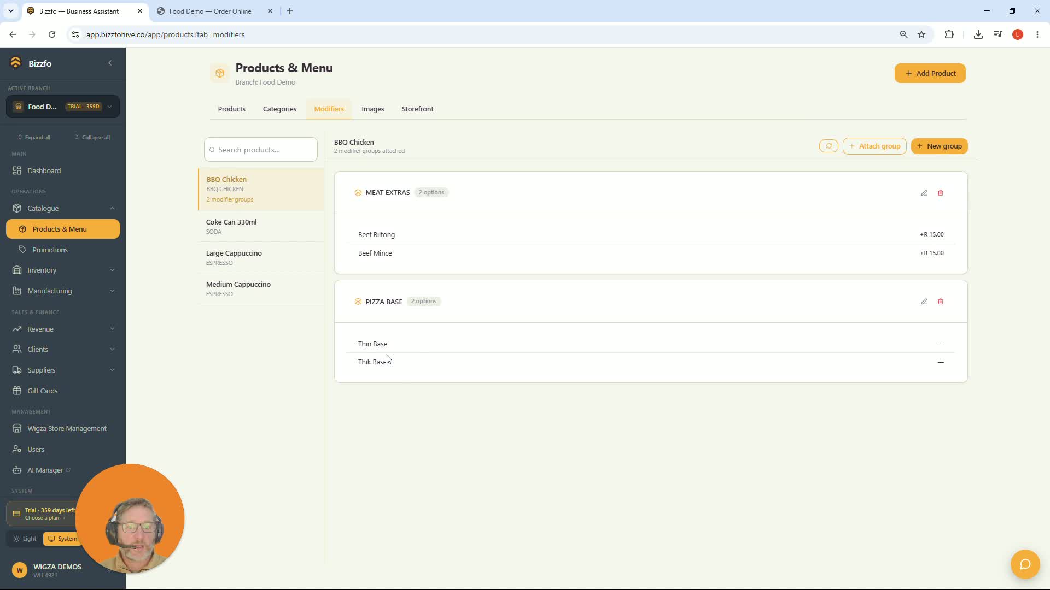Select the System theme option

pos(62,539)
